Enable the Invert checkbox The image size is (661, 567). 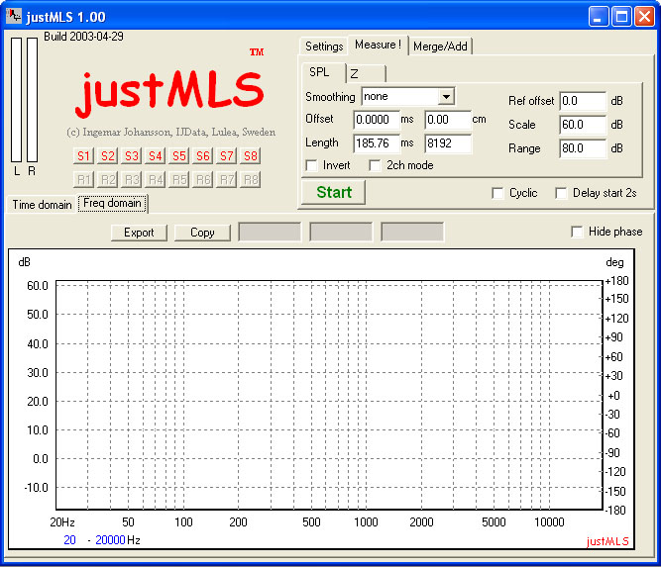pyautogui.click(x=311, y=165)
